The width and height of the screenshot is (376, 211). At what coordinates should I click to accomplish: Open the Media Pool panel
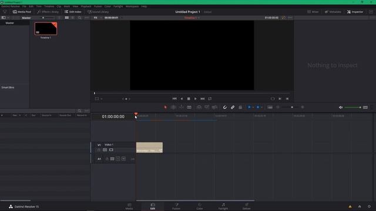pyautogui.click(x=22, y=12)
